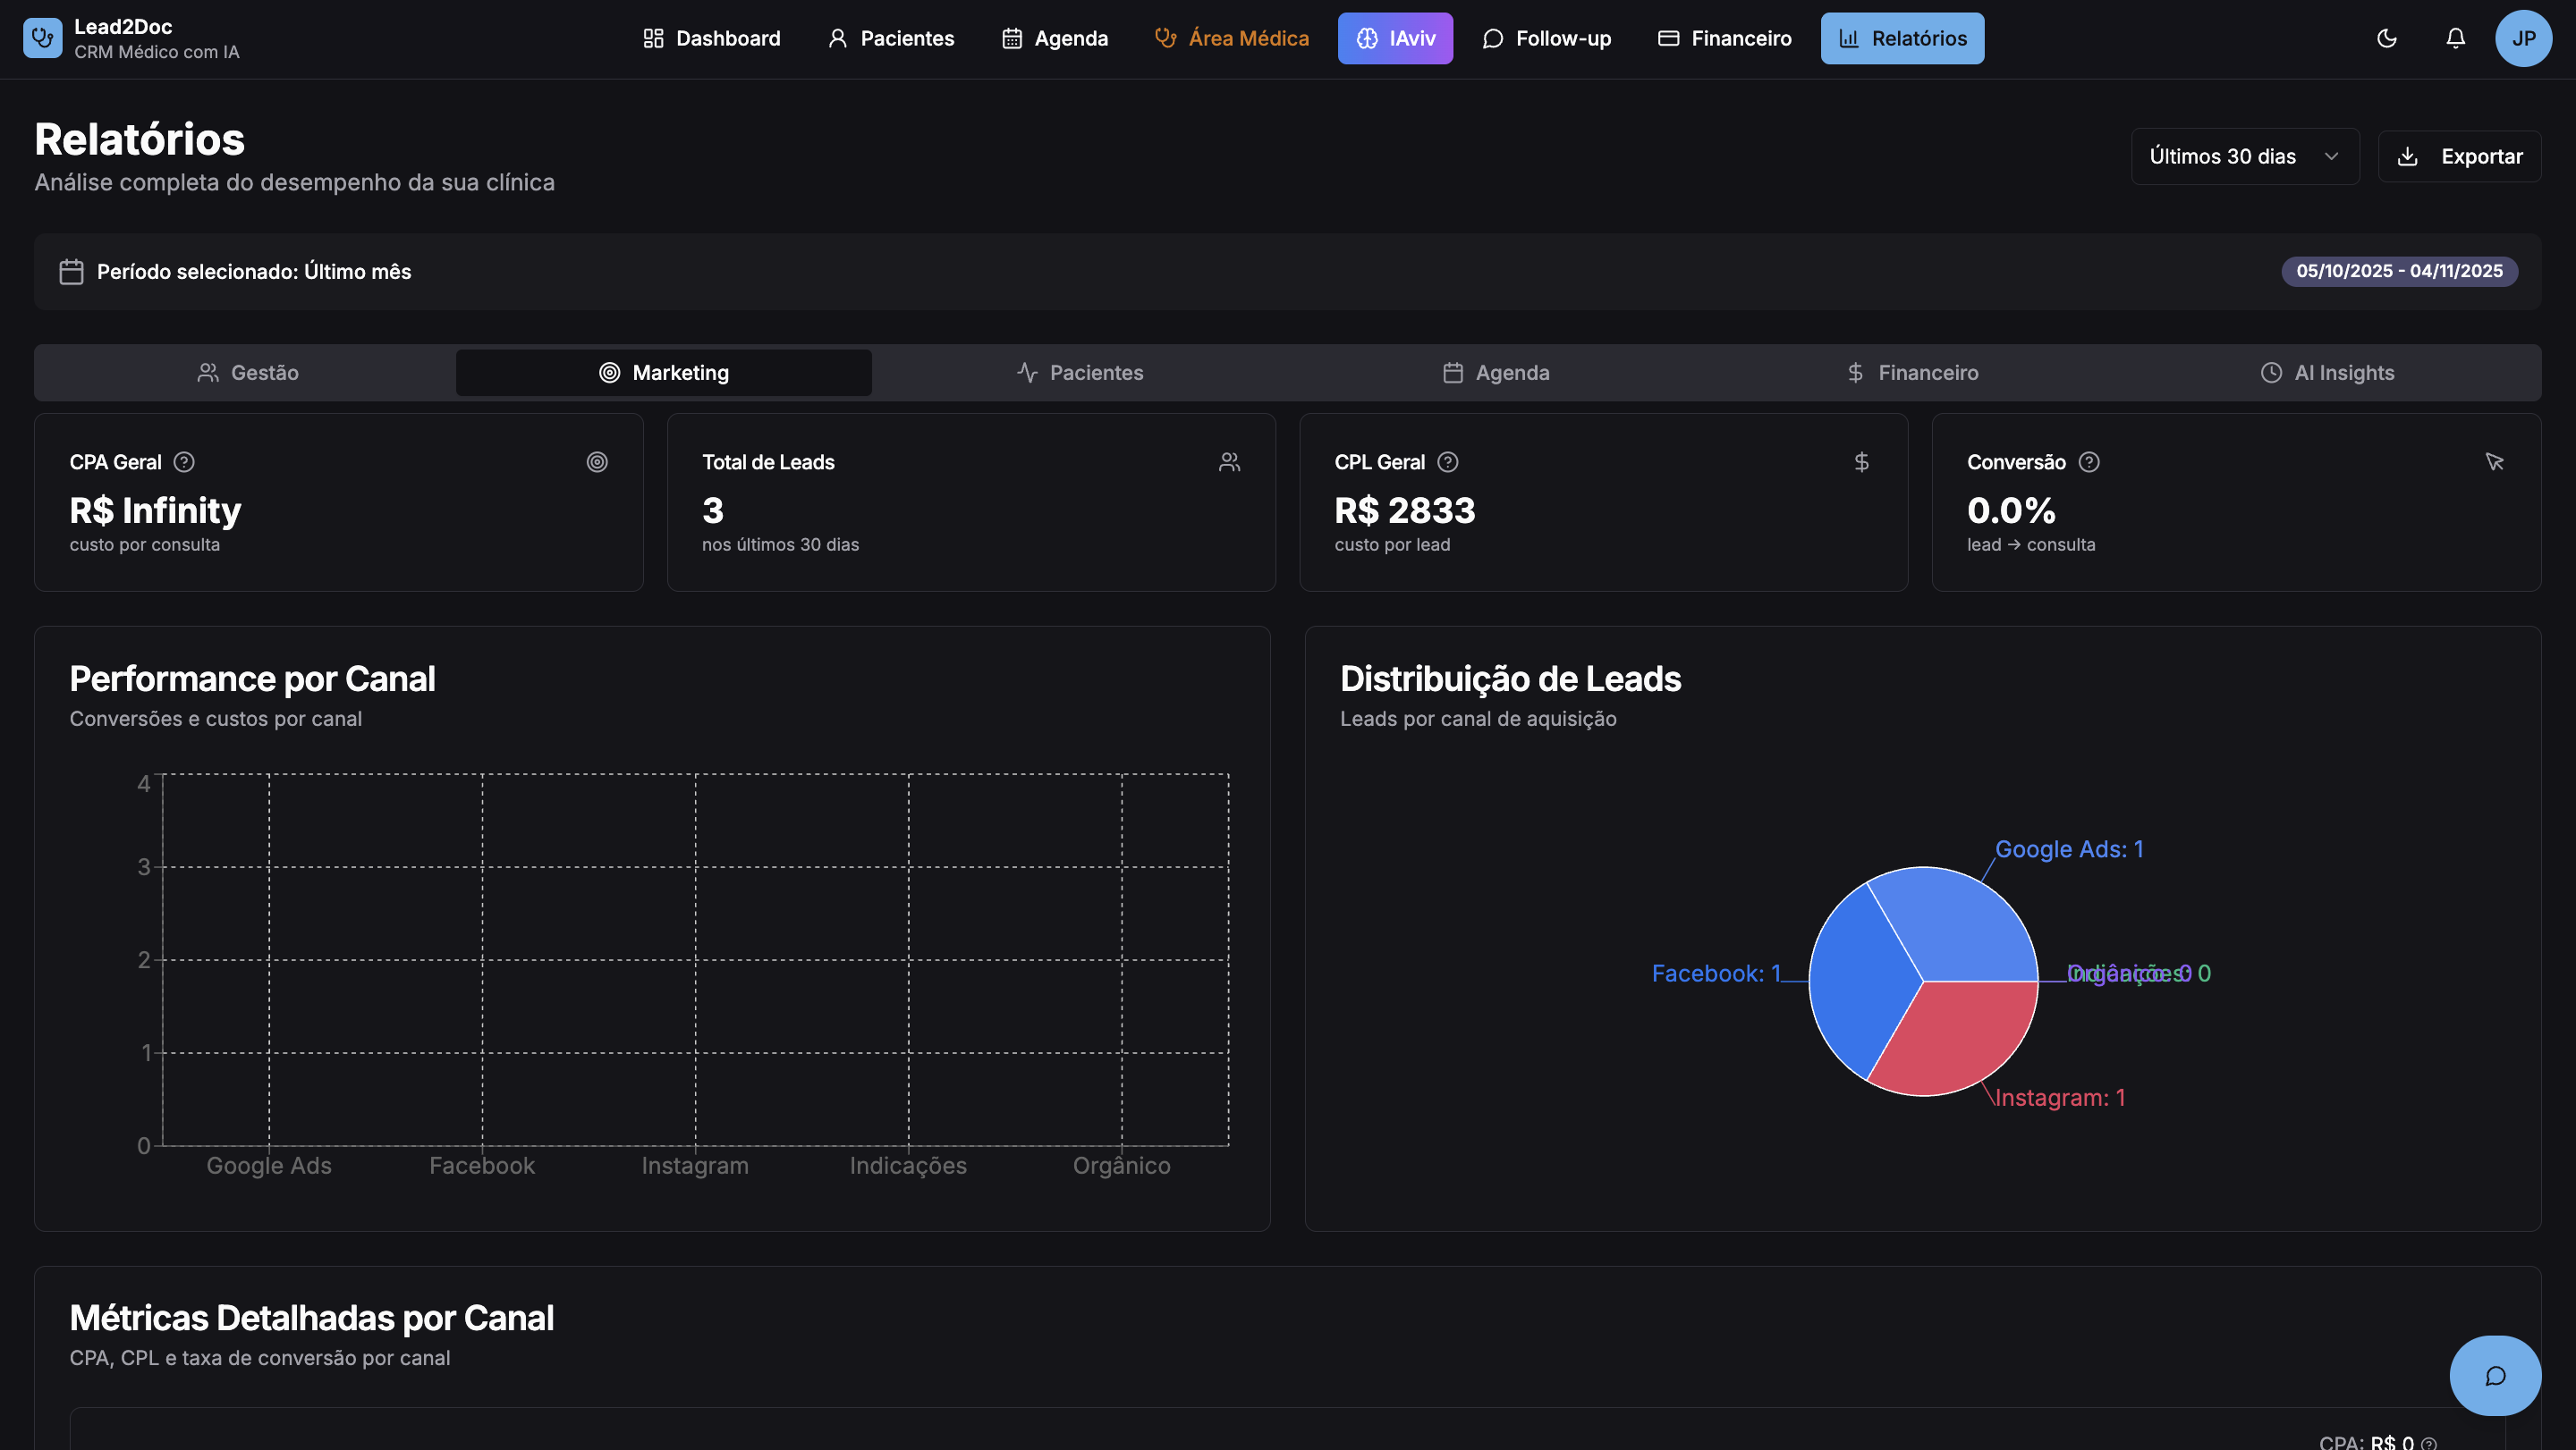Click Conversão help question icon
Image resolution: width=2576 pixels, height=1450 pixels.
click(x=2088, y=461)
